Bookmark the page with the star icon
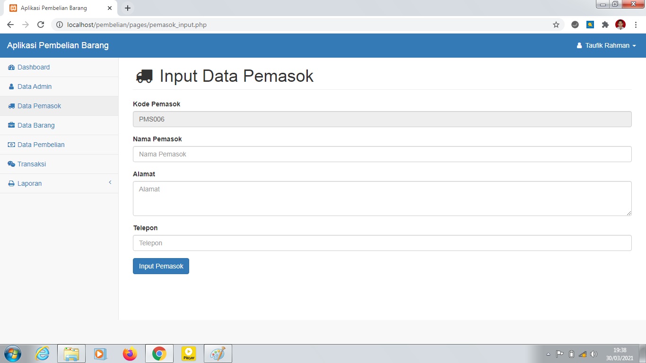 pyautogui.click(x=557, y=25)
